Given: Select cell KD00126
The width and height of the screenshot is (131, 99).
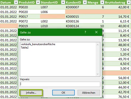Looking at the screenshot, I should [76, 21].
